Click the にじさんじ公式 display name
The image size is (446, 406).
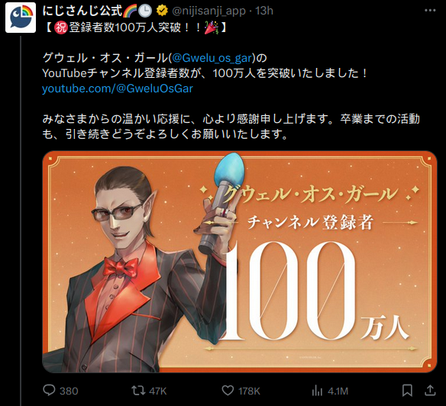click(x=82, y=11)
